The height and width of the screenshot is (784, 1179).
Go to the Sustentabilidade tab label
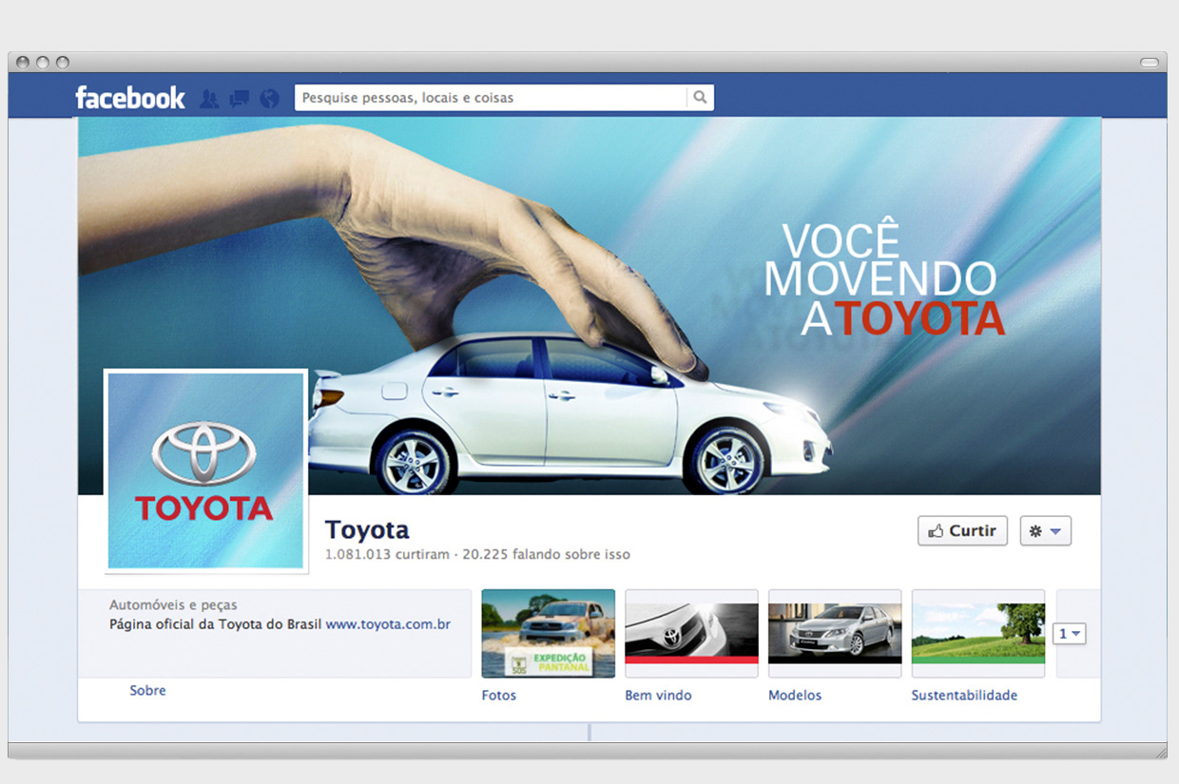(964, 696)
